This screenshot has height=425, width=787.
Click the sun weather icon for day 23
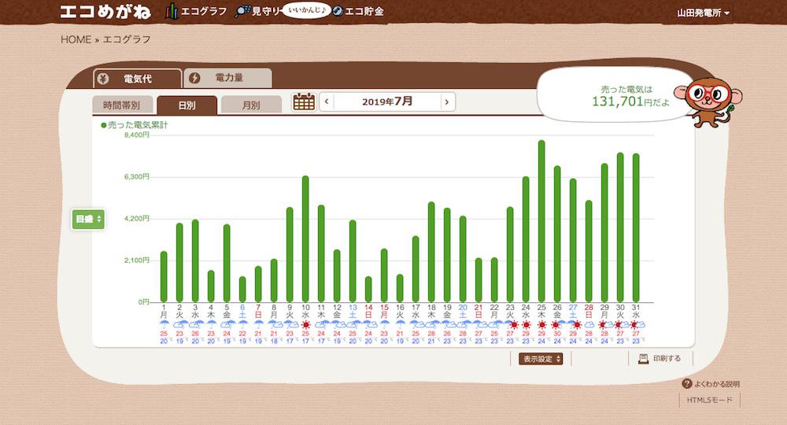[x=513, y=324]
